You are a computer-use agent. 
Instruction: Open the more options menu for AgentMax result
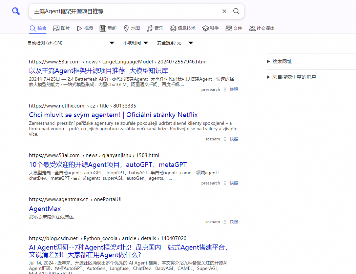click(225, 222)
